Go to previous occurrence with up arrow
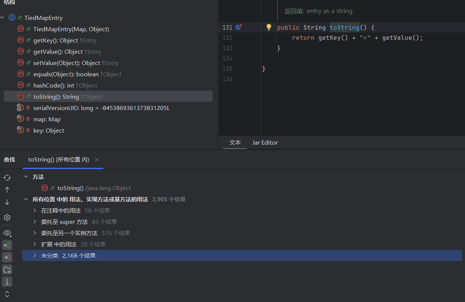 point(7,190)
